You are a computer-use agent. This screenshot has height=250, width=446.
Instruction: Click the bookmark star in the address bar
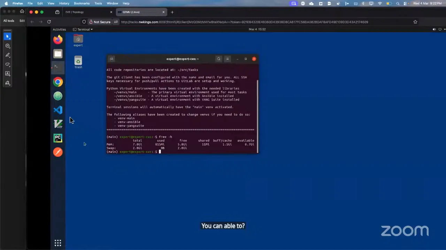click(x=415, y=22)
